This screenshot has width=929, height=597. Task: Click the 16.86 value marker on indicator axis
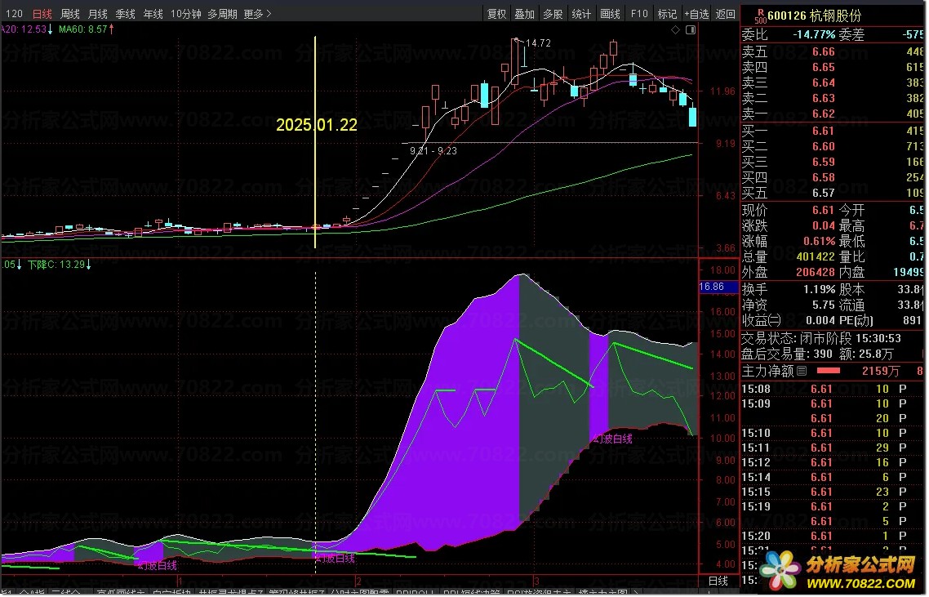point(712,287)
